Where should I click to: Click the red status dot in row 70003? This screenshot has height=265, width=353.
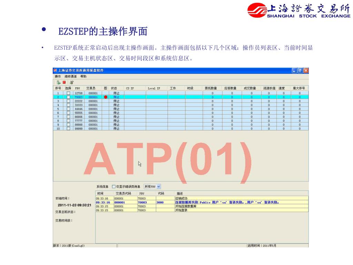point(105,97)
